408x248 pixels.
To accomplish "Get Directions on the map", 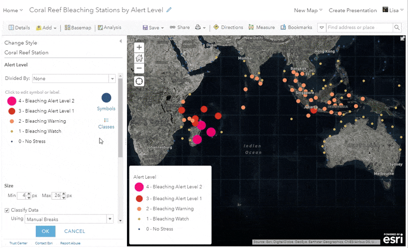I will pos(228,27).
